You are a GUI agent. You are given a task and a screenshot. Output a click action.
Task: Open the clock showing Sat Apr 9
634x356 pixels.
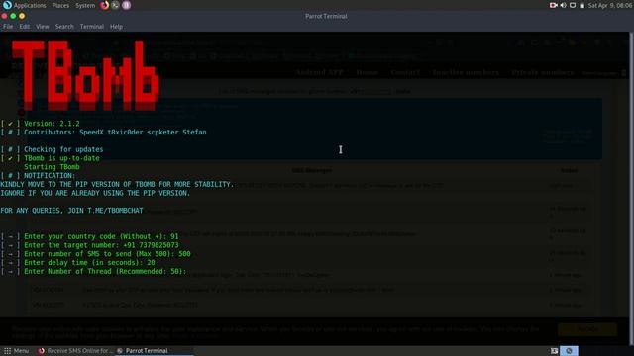(610, 6)
